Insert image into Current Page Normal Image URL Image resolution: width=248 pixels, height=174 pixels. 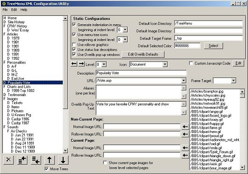coord(185,148)
